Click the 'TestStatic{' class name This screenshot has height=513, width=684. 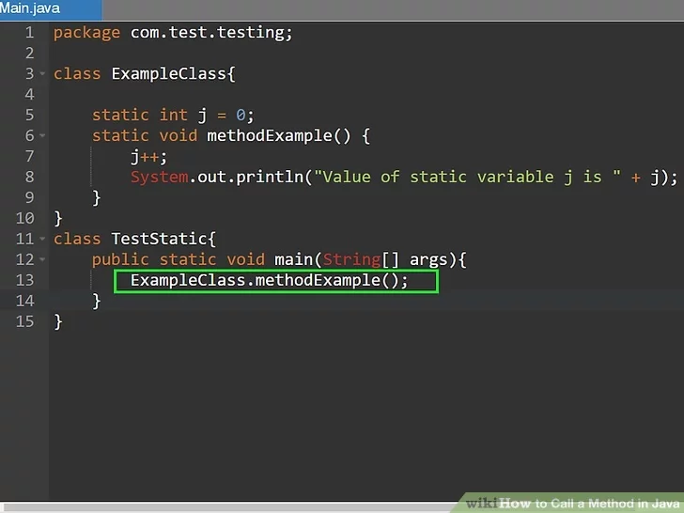click(163, 239)
